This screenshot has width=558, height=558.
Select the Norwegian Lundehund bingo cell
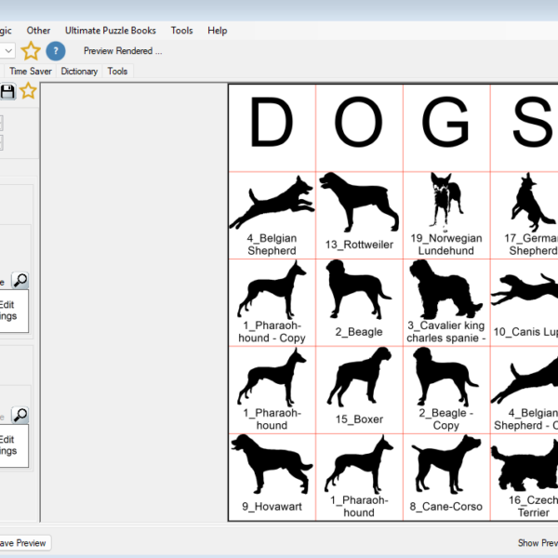[x=446, y=215]
